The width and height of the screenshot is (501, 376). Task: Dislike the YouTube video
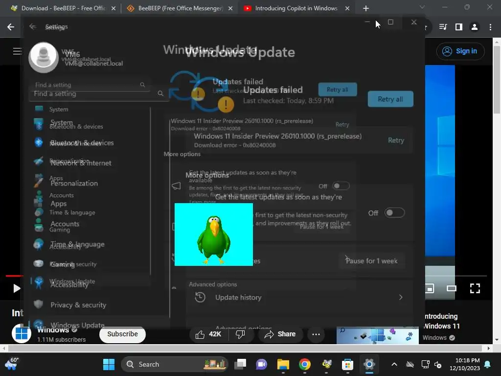(x=240, y=334)
